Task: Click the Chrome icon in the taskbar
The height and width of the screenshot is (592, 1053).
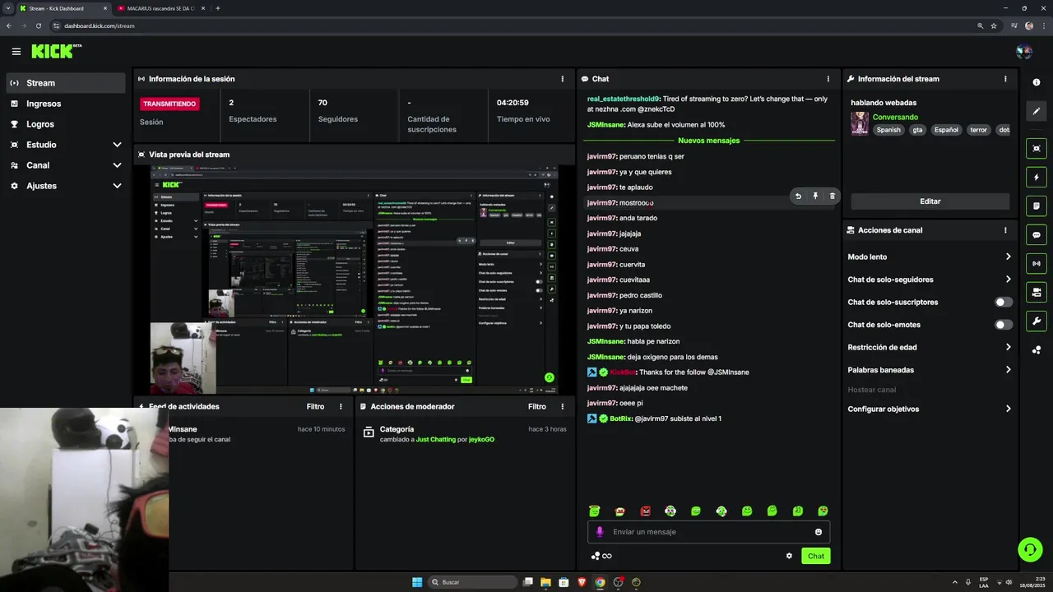Action: (600, 582)
